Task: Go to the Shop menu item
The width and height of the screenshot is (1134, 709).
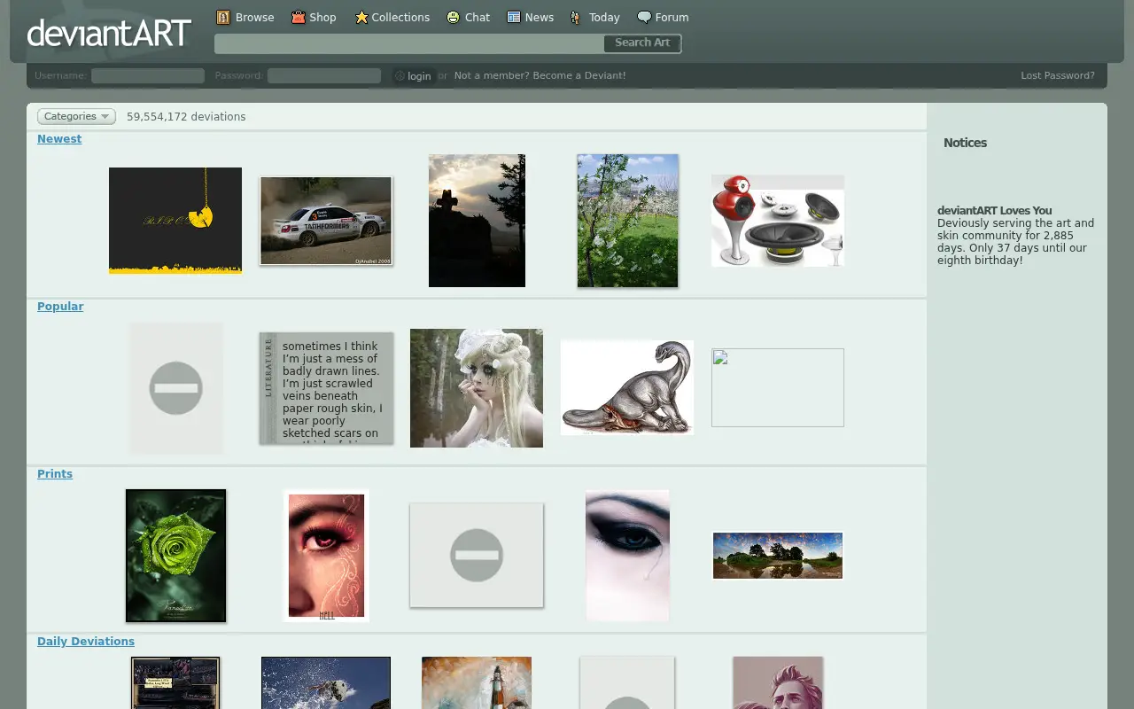Action: click(x=322, y=17)
